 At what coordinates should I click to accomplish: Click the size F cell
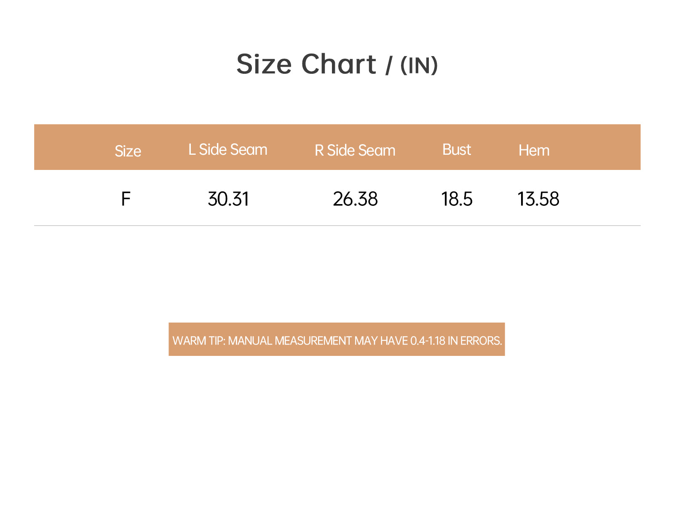126,199
